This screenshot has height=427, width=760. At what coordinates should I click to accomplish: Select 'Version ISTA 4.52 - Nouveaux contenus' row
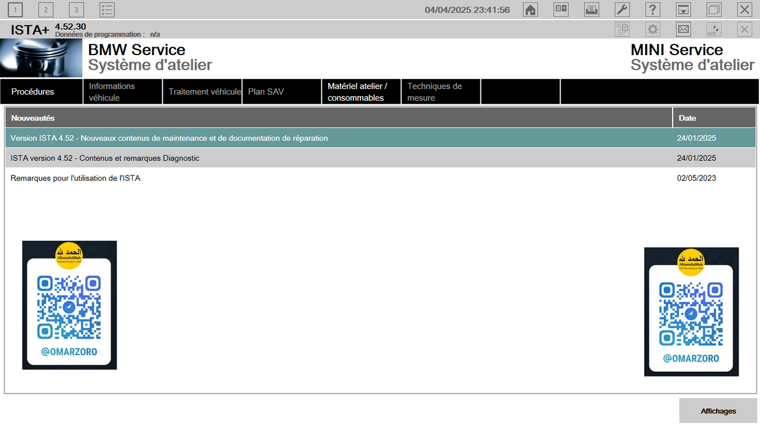pos(381,138)
